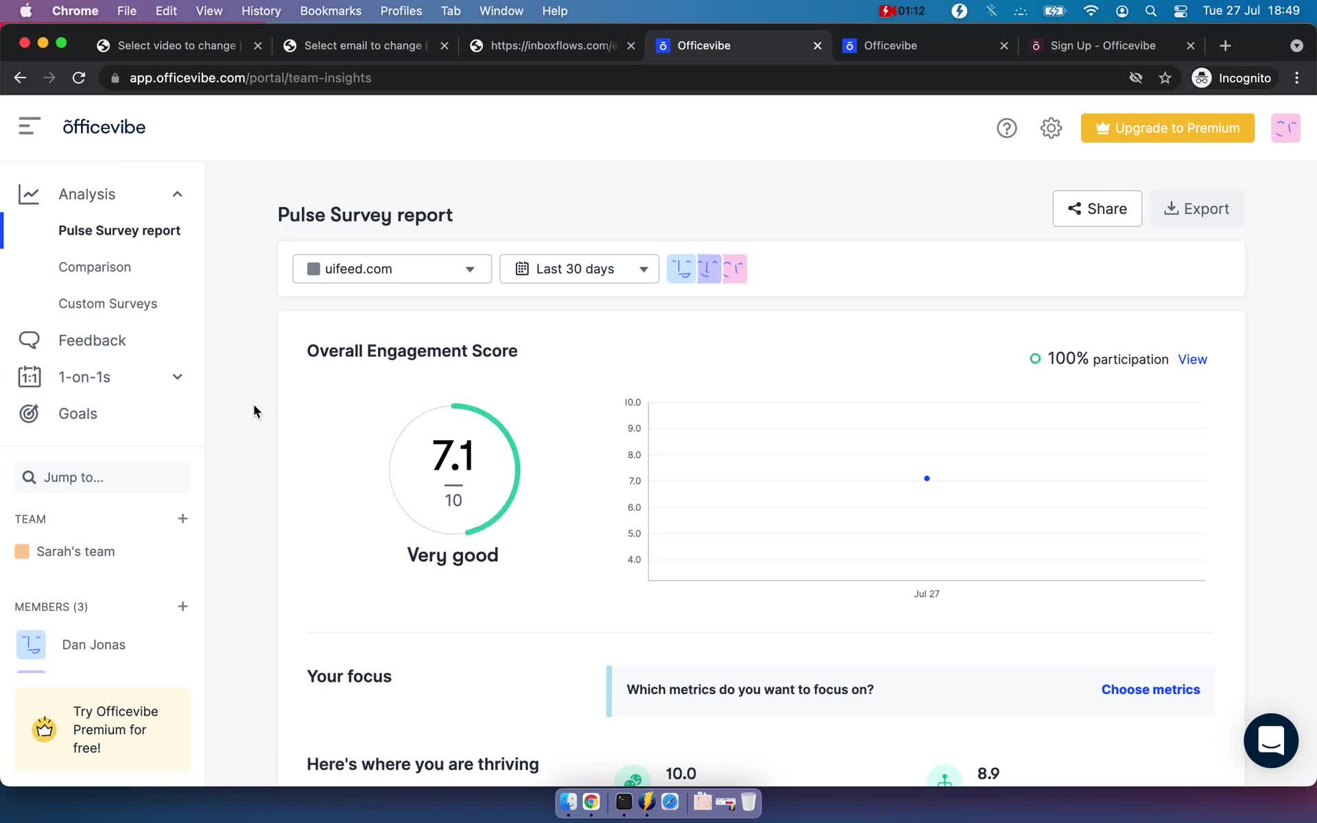Open the macOS Control Center
Viewport: 1317px width, 823px height.
tap(1180, 11)
